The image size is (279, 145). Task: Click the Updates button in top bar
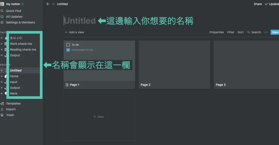pyautogui.click(x=272, y=4)
